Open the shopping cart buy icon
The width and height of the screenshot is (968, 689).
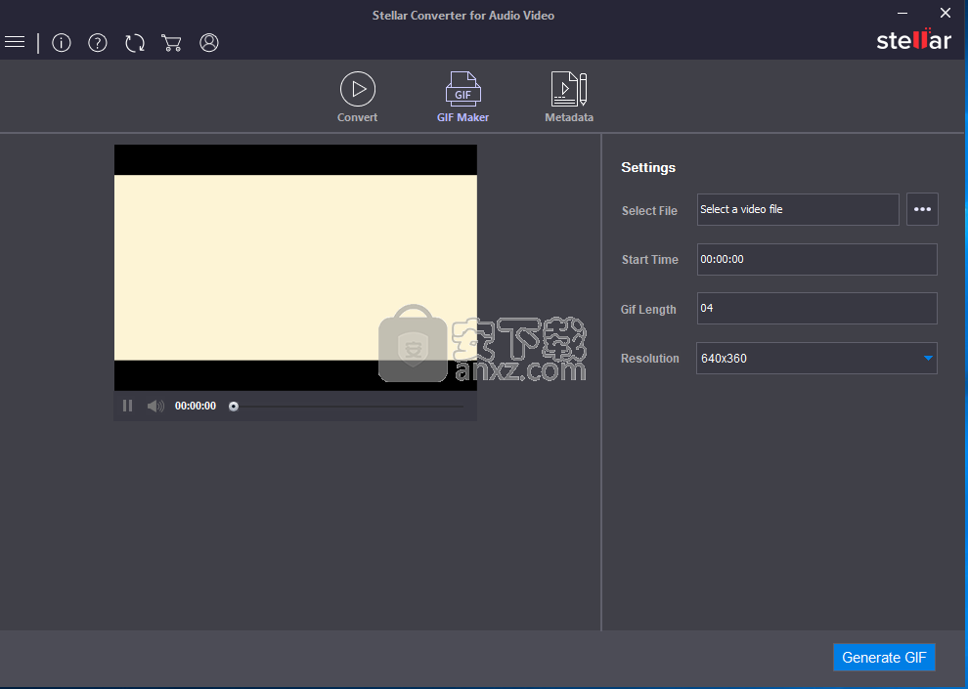pyautogui.click(x=172, y=43)
